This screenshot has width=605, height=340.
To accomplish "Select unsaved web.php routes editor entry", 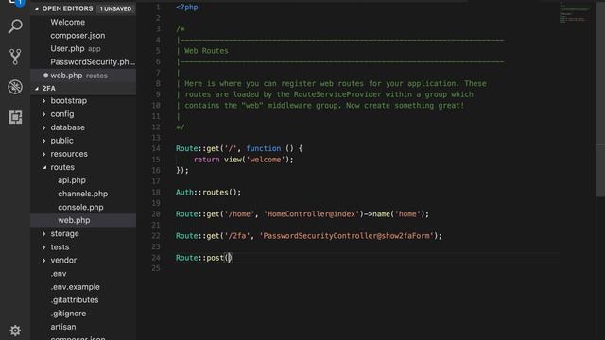I will pyautogui.click(x=83, y=76).
